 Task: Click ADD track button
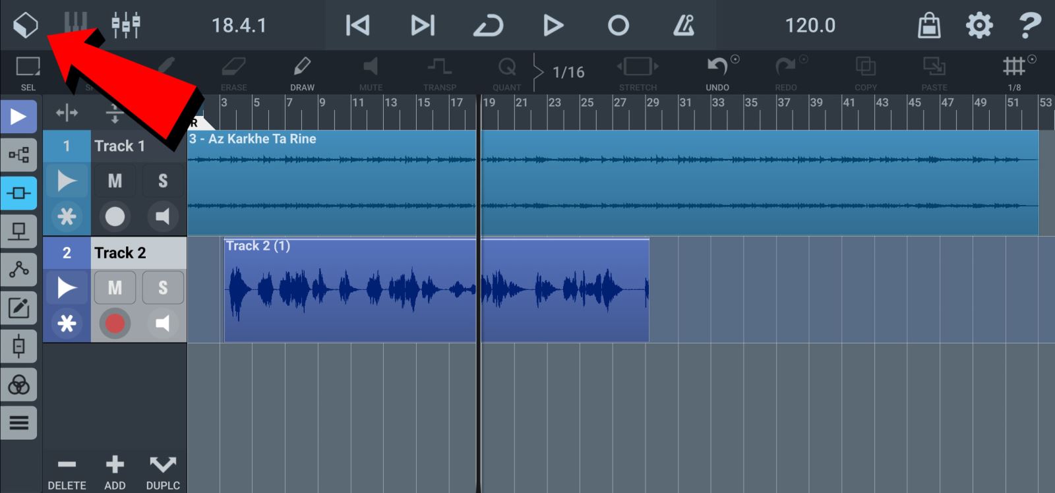tap(115, 473)
